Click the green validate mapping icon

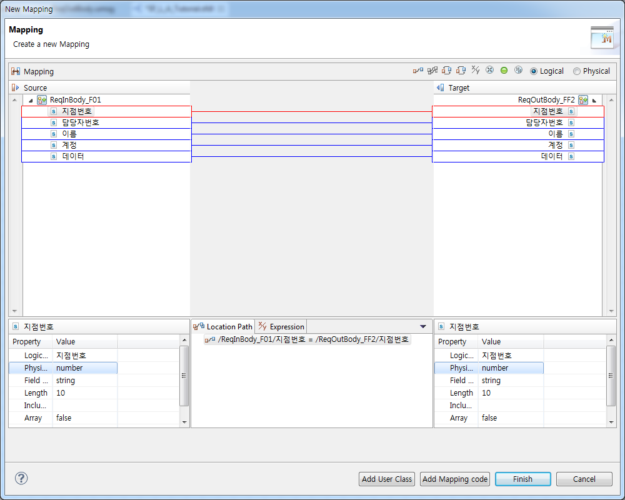point(504,70)
